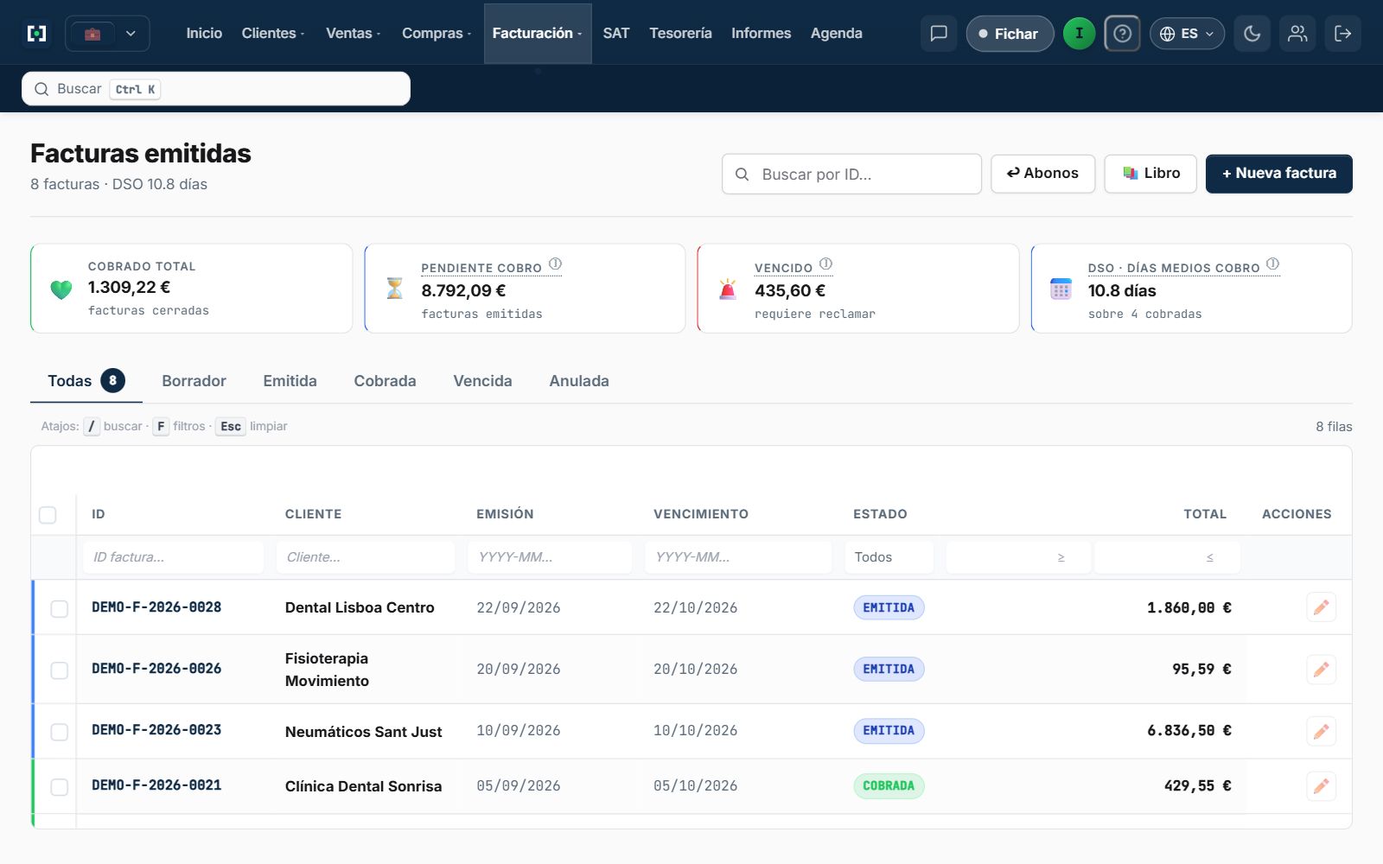The width and height of the screenshot is (1383, 864).
Task: Toggle dark mode moon icon
Action: (1252, 34)
